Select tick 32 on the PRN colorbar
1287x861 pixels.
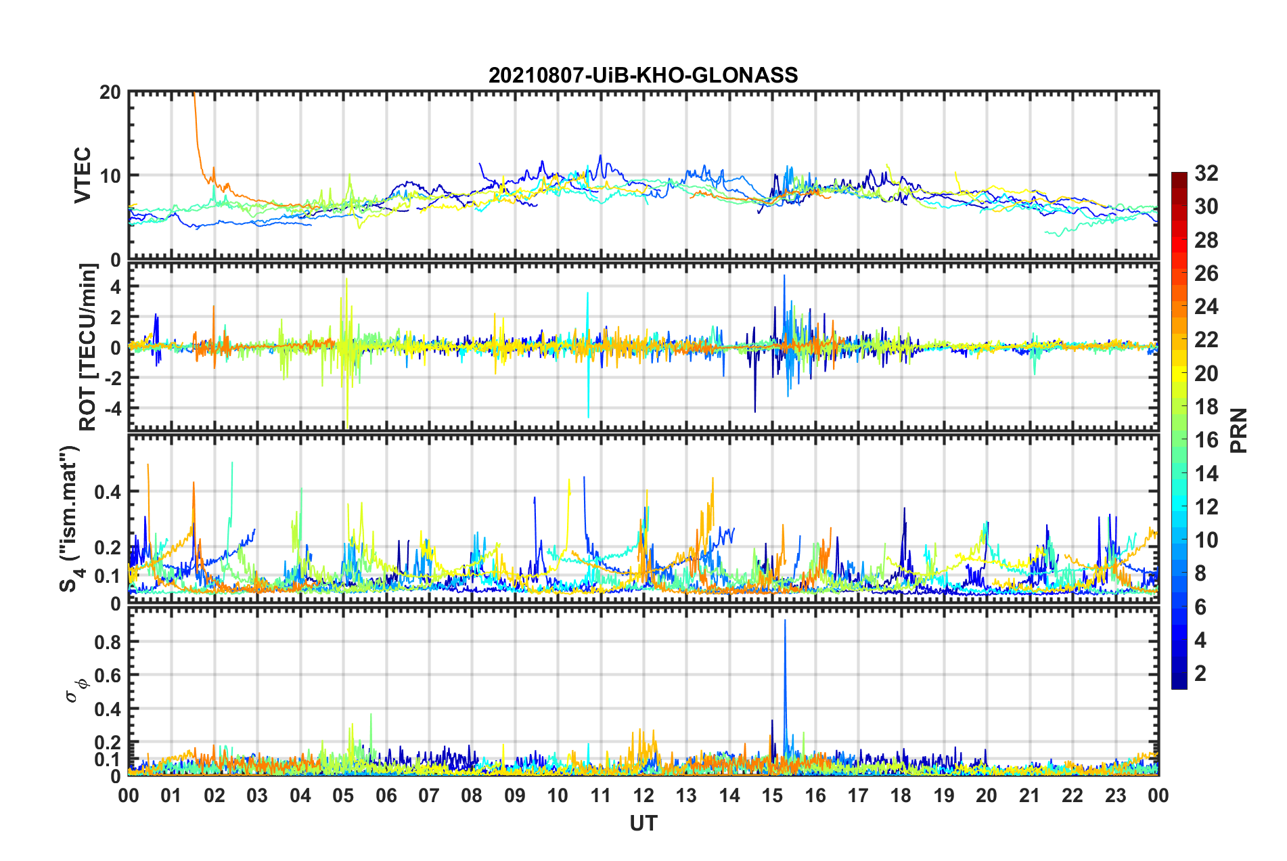coord(1206,173)
